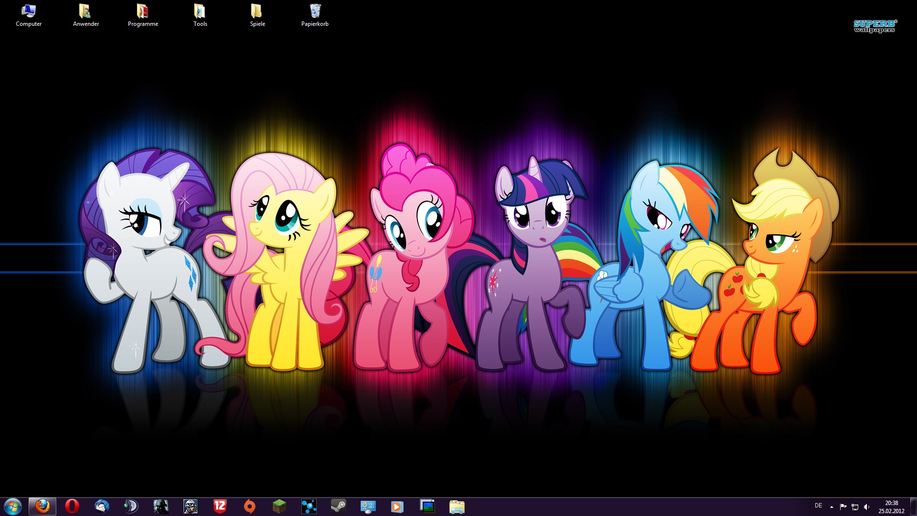Open Action Center flag icon

point(843,507)
